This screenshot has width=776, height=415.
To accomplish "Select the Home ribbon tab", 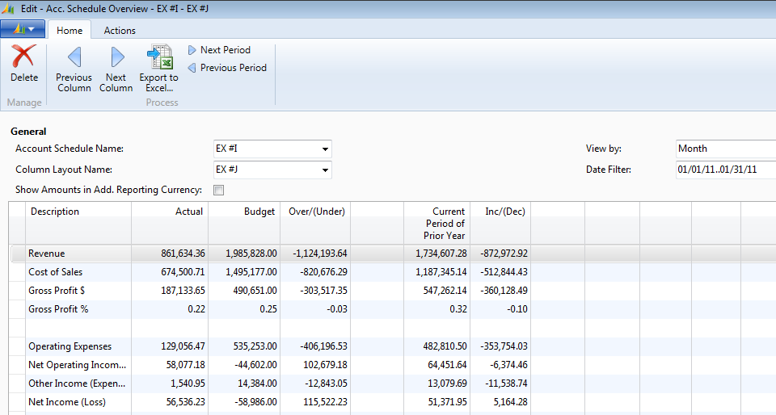I will [70, 31].
